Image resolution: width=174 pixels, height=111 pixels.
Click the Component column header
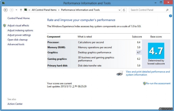[x=54, y=37]
